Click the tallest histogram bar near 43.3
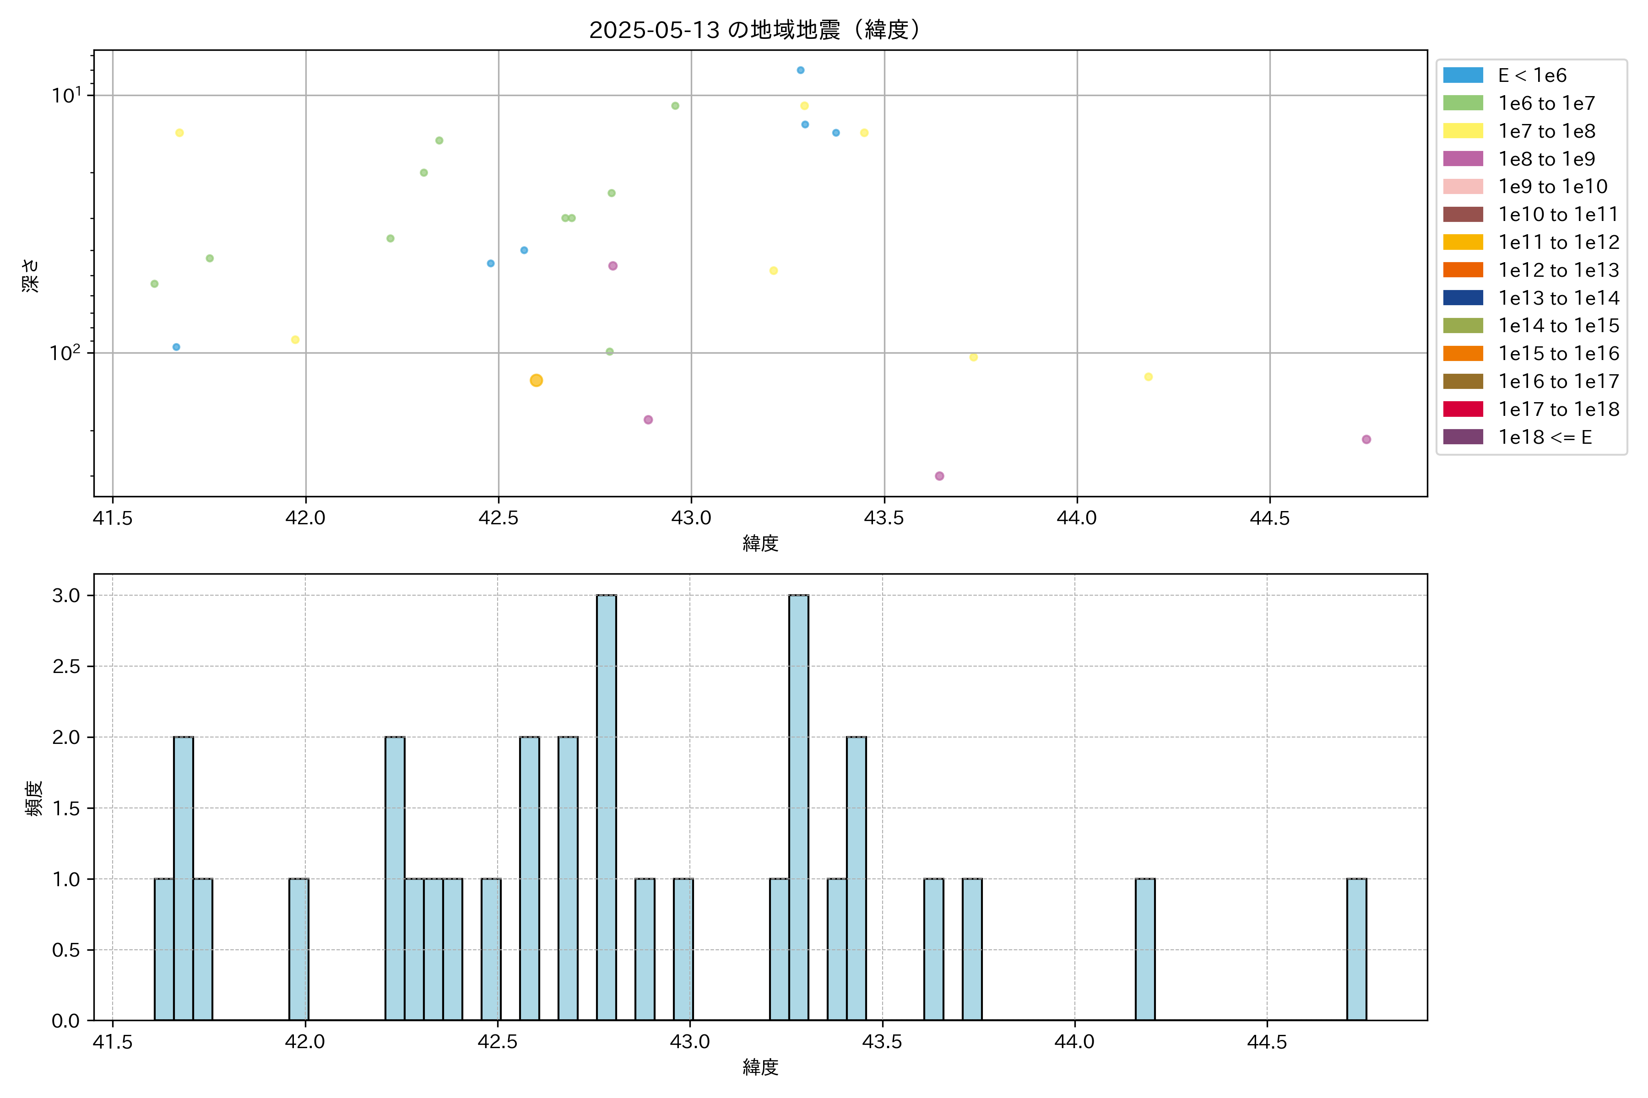Viewport: 1648px width, 1098px height. pyautogui.click(x=798, y=807)
